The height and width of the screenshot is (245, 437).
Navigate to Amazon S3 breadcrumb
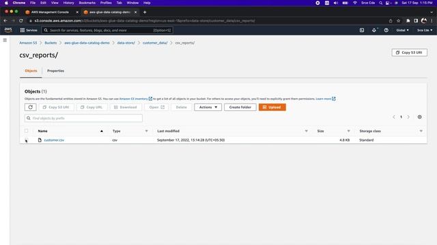(28, 43)
